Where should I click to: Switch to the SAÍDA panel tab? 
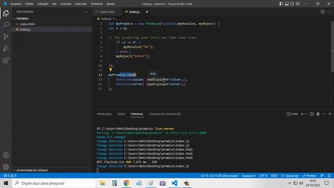(x=121, y=114)
